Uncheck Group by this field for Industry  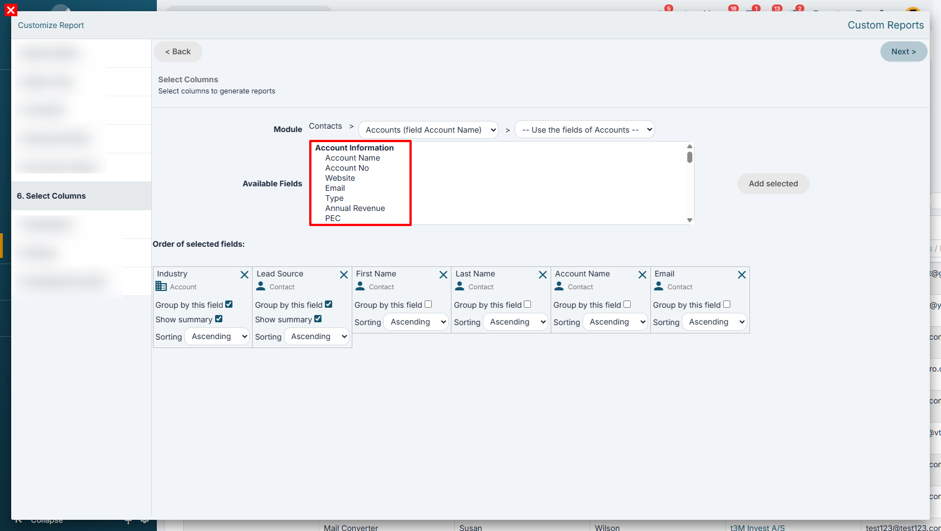pyautogui.click(x=229, y=304)
